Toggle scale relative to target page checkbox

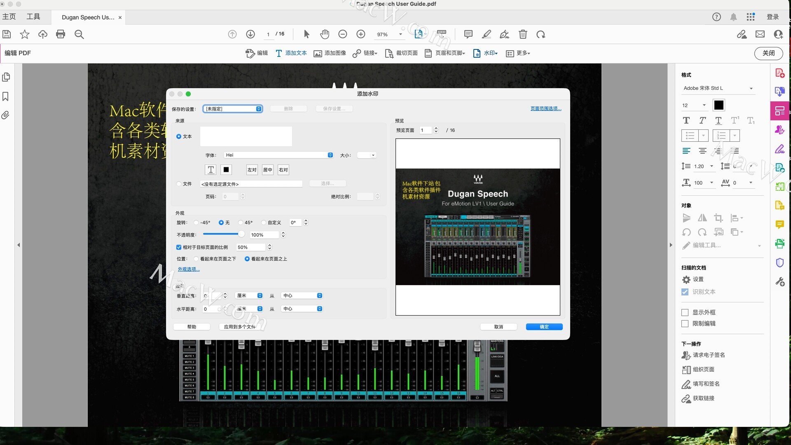tap(179, 247)
